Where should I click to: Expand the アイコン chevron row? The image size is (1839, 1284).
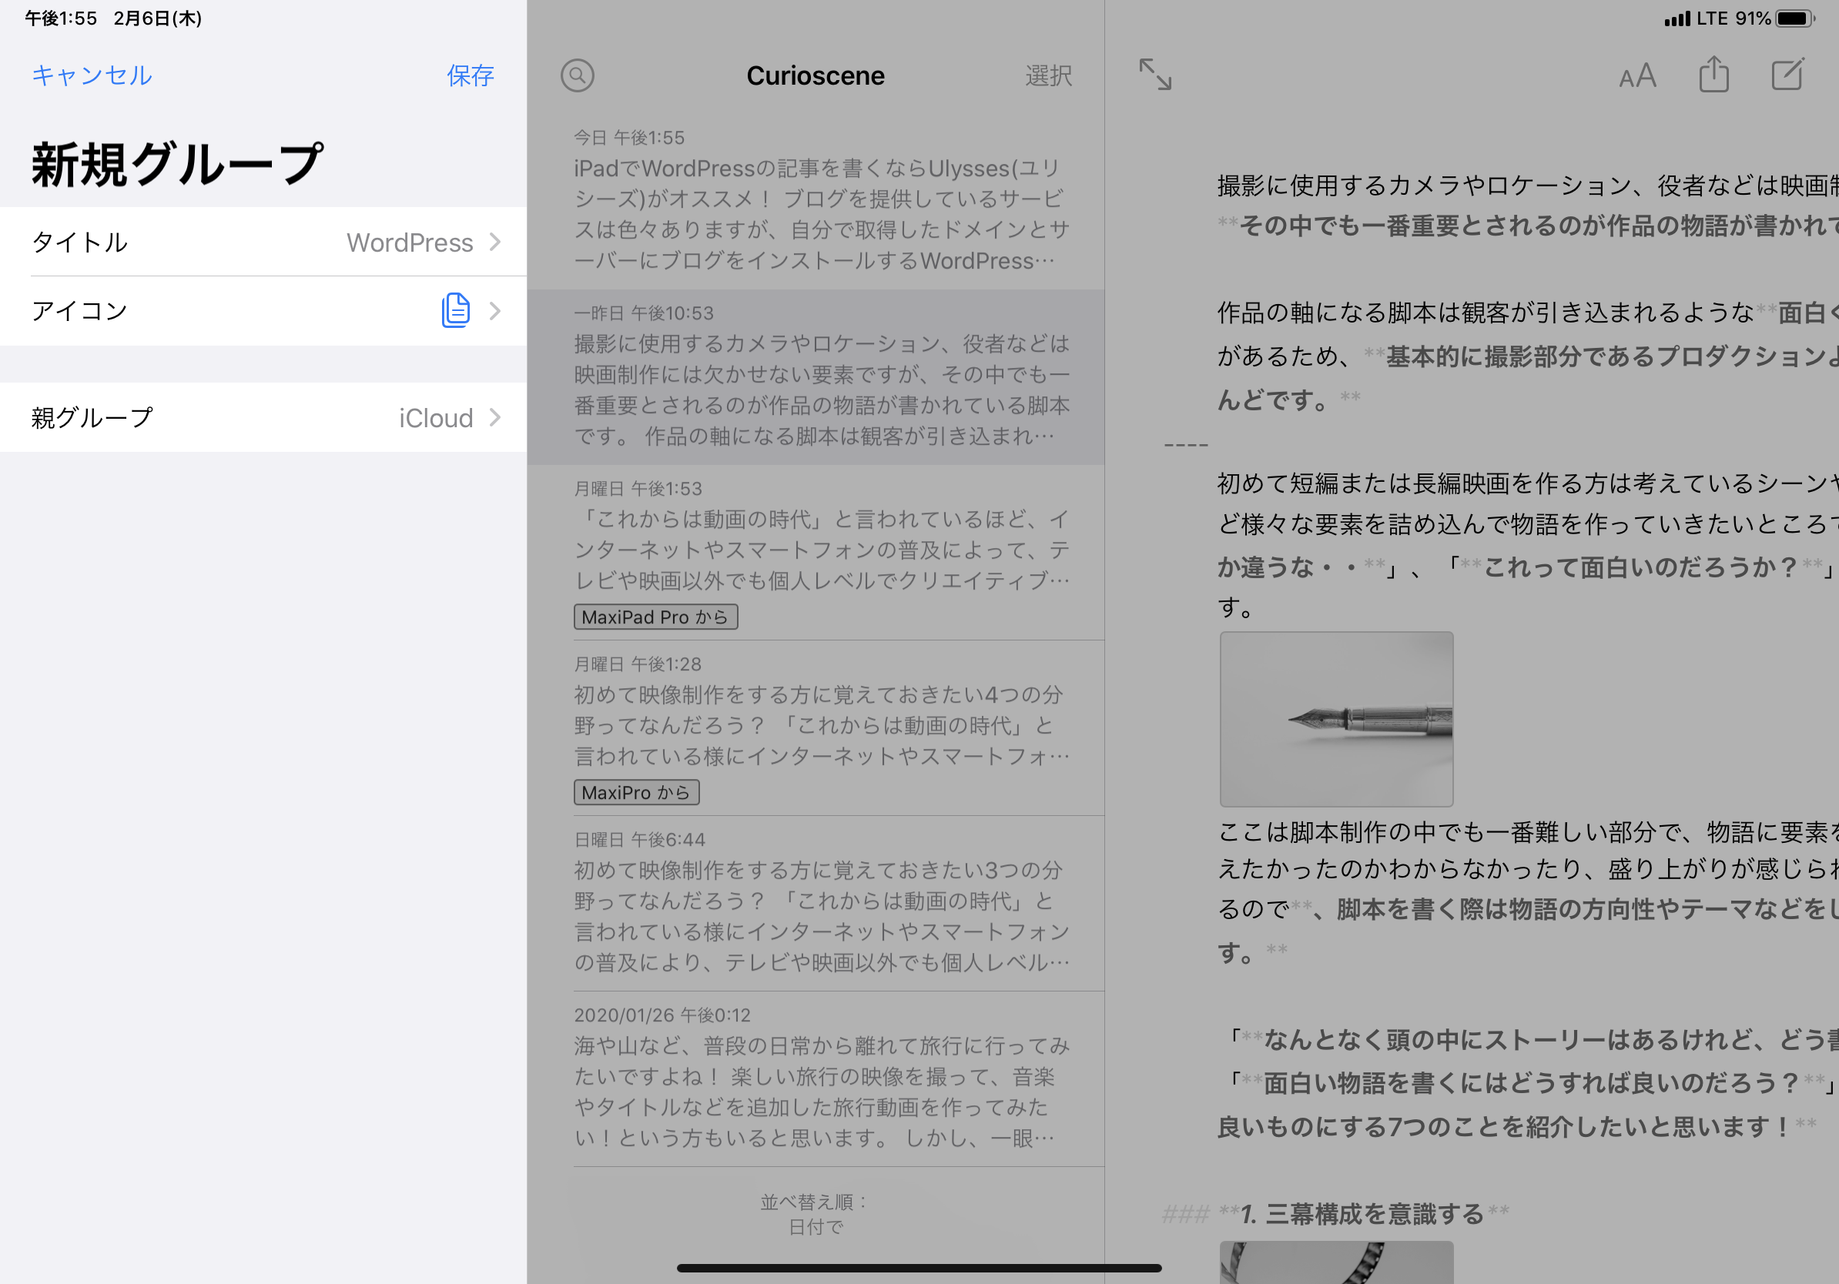click(494, 310)
